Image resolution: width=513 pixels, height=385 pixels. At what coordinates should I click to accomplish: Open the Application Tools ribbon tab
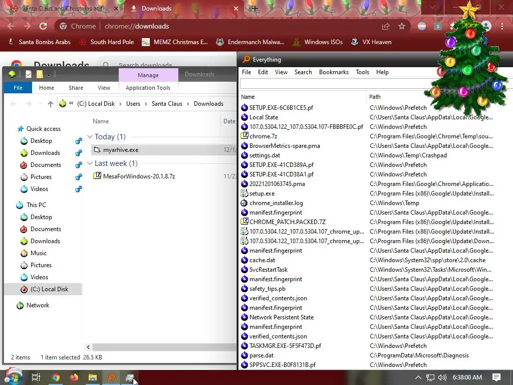click(x=148, y=88)
